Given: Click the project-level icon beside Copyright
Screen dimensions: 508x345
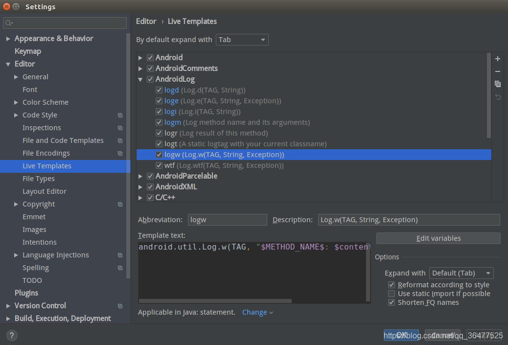Looking at the screenshot, I should [120, 205].
